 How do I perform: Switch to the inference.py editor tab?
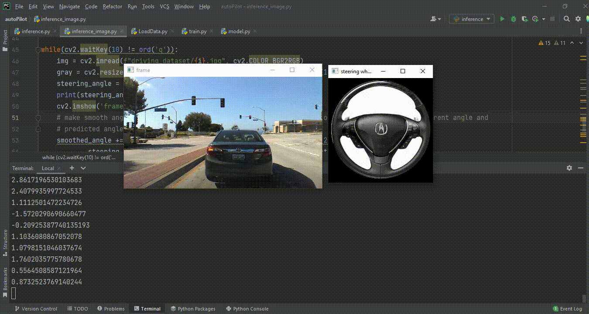35,31
